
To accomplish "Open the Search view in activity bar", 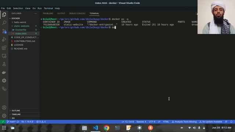I will pos(4,23).
